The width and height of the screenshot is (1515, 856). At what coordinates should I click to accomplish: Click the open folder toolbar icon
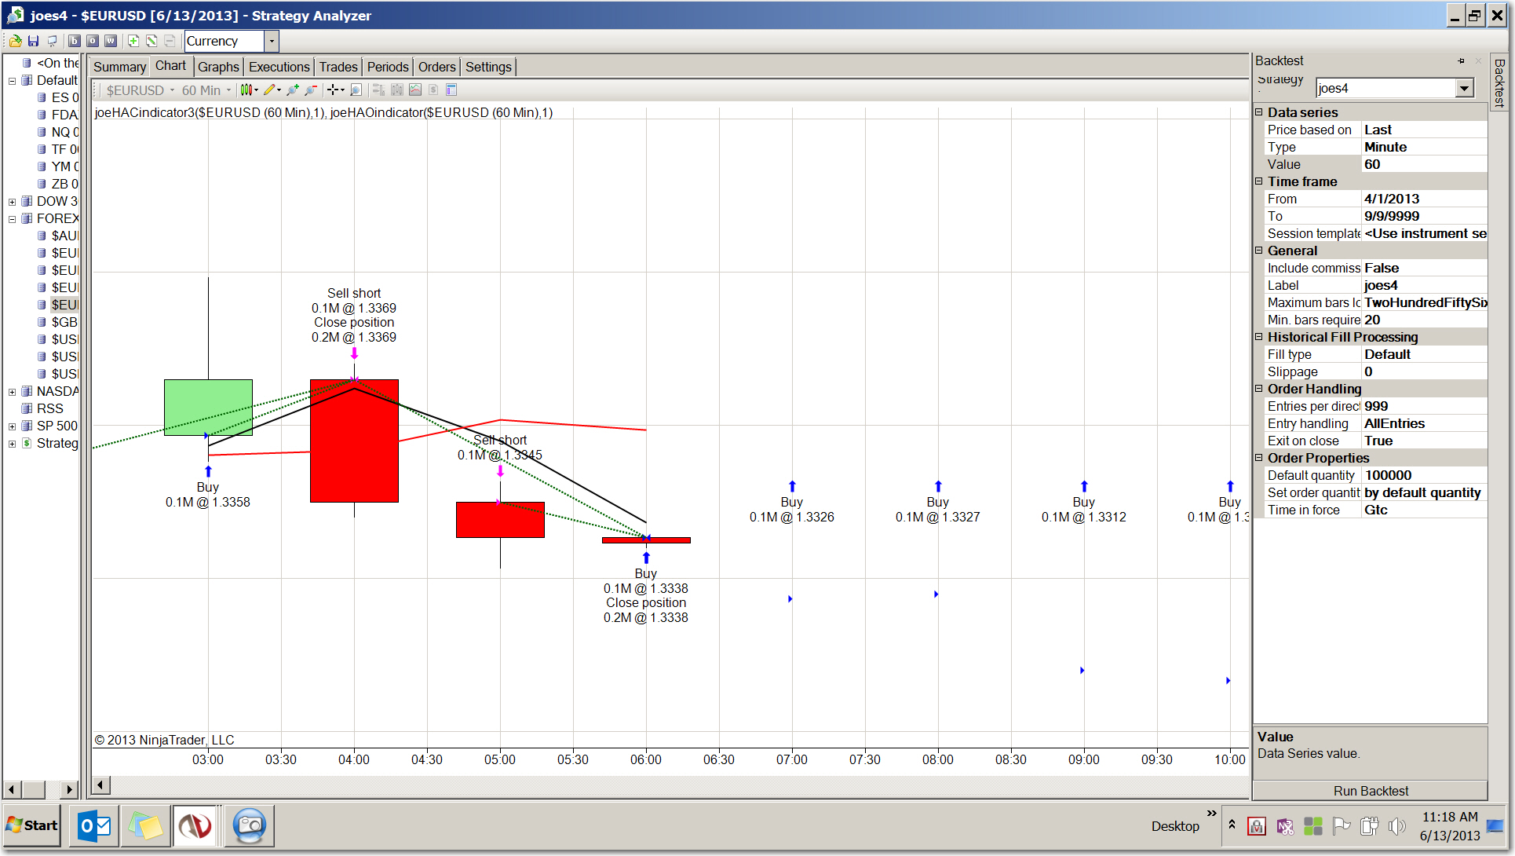click(15, 41)
